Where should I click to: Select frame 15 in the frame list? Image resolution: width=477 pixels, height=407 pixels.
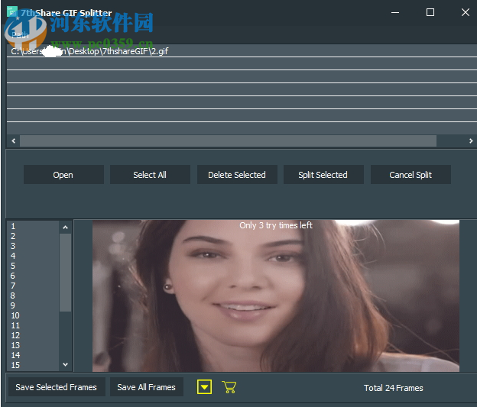coord(33,365)
